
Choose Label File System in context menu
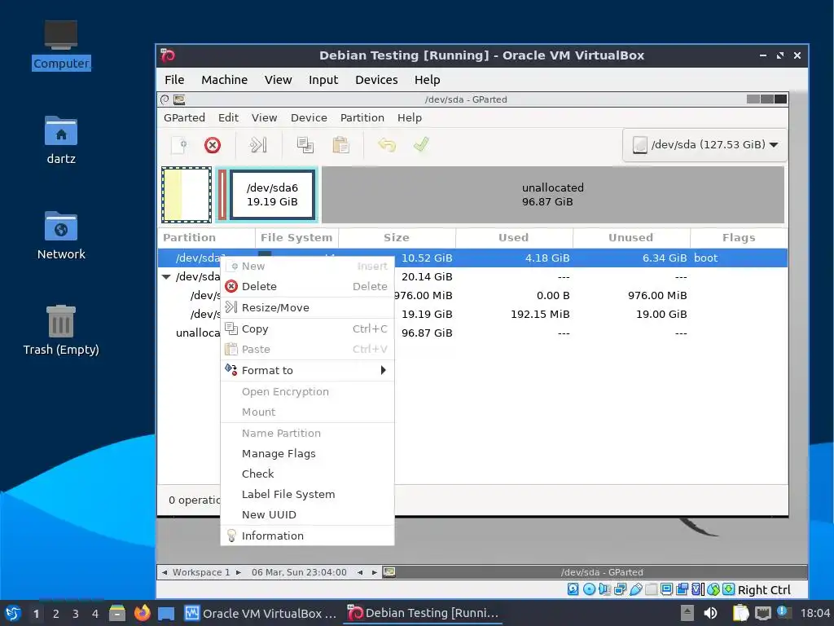click(x=307, y=495)
